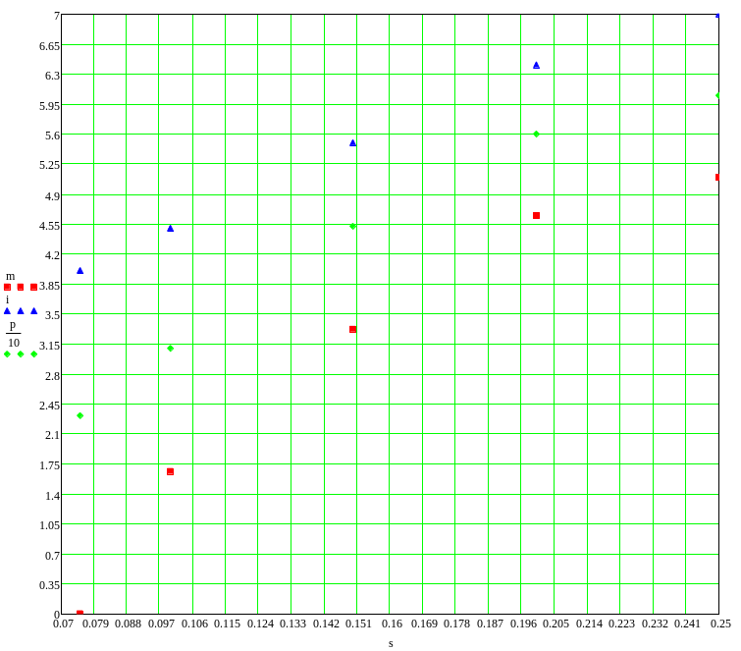Click the x-axis value 0.106
The image size is (741, 651).
pos(194,624)
